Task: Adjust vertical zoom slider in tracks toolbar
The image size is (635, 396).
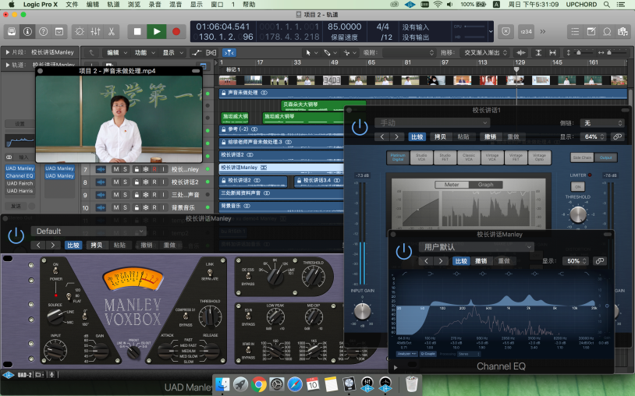Action: pos(580,52)
